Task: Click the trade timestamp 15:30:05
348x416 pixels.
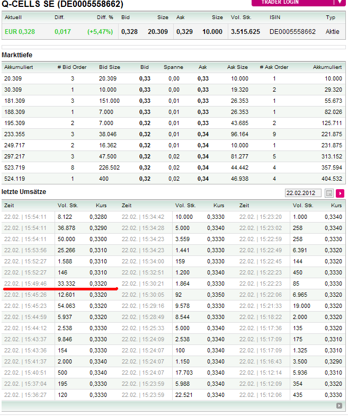Action: [x=143, y=295]
